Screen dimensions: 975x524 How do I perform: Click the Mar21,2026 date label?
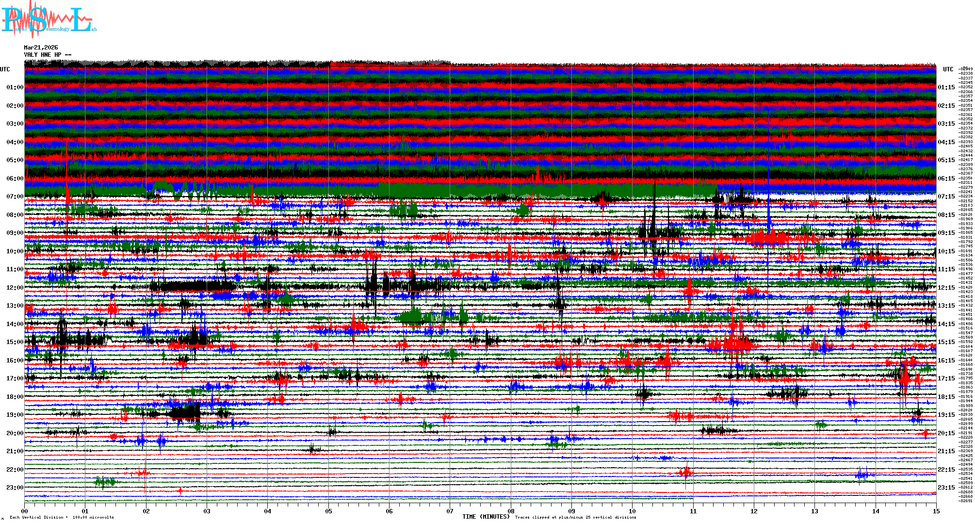point(41,48)
